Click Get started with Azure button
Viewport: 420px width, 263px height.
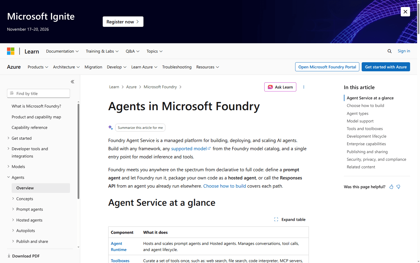click(x=386, y=67)
